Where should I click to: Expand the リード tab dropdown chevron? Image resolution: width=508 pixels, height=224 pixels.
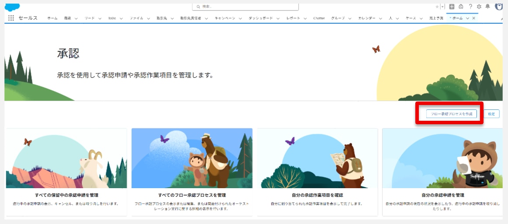[100, 18]
